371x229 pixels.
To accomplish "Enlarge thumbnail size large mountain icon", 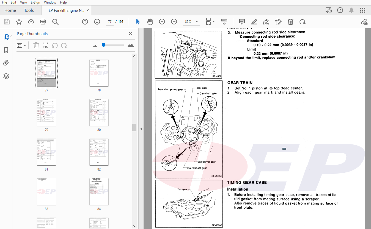I will (131, 45).
